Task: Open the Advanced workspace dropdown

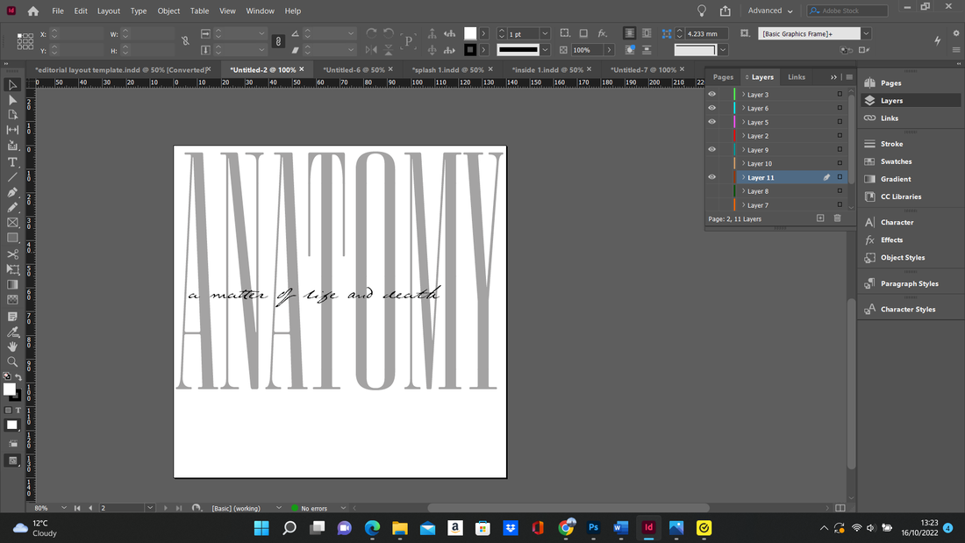Action: pyautogui.click(x=770, y=11)
